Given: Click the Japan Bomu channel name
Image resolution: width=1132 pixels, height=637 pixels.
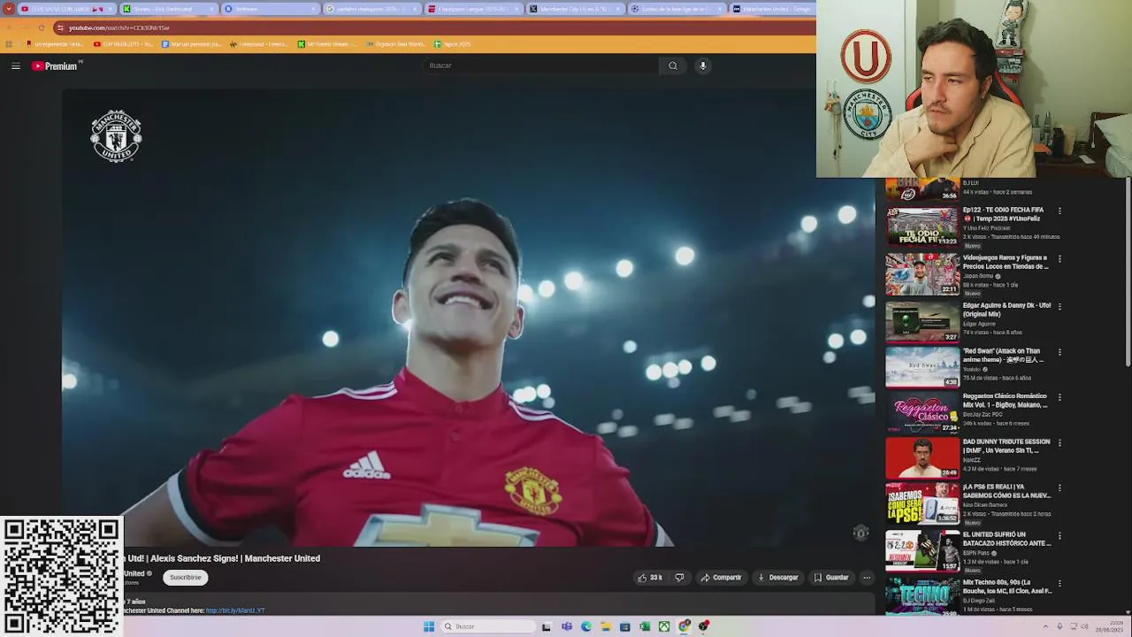Looking at the screenshot, I should click(x=978, y=276).
